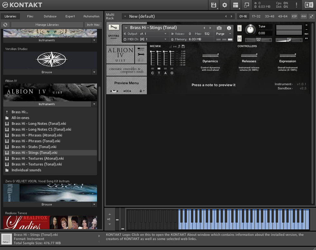
Task: Expand the All-in-ones folder
Action: click(20, 118)
